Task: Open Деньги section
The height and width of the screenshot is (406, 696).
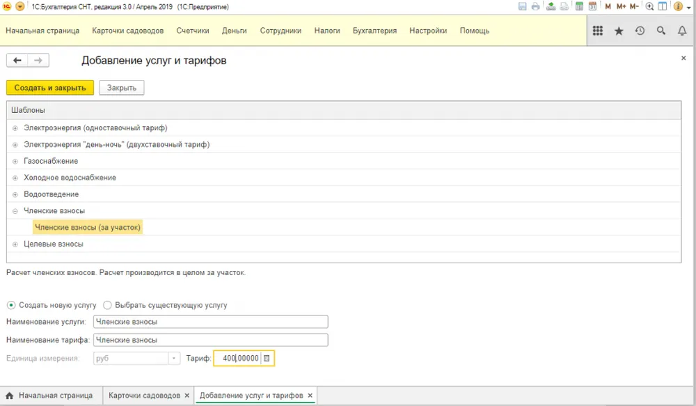Action: coord(235,31)
